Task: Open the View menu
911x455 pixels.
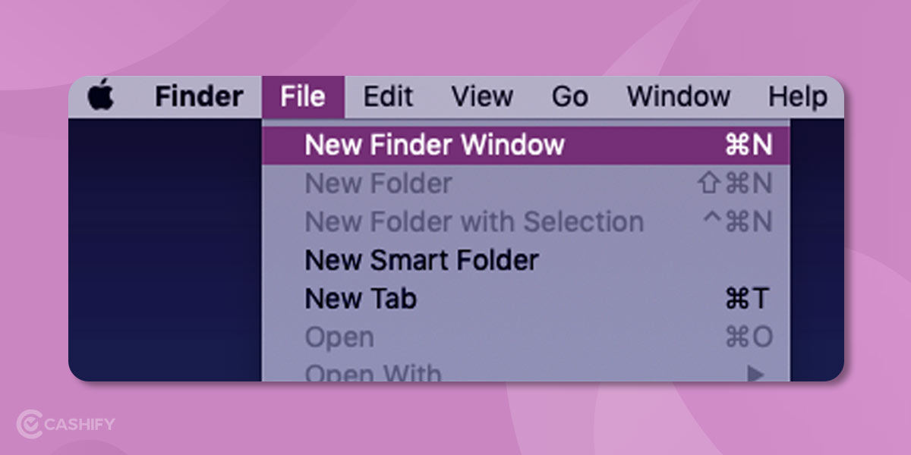Action: [482, 96]
